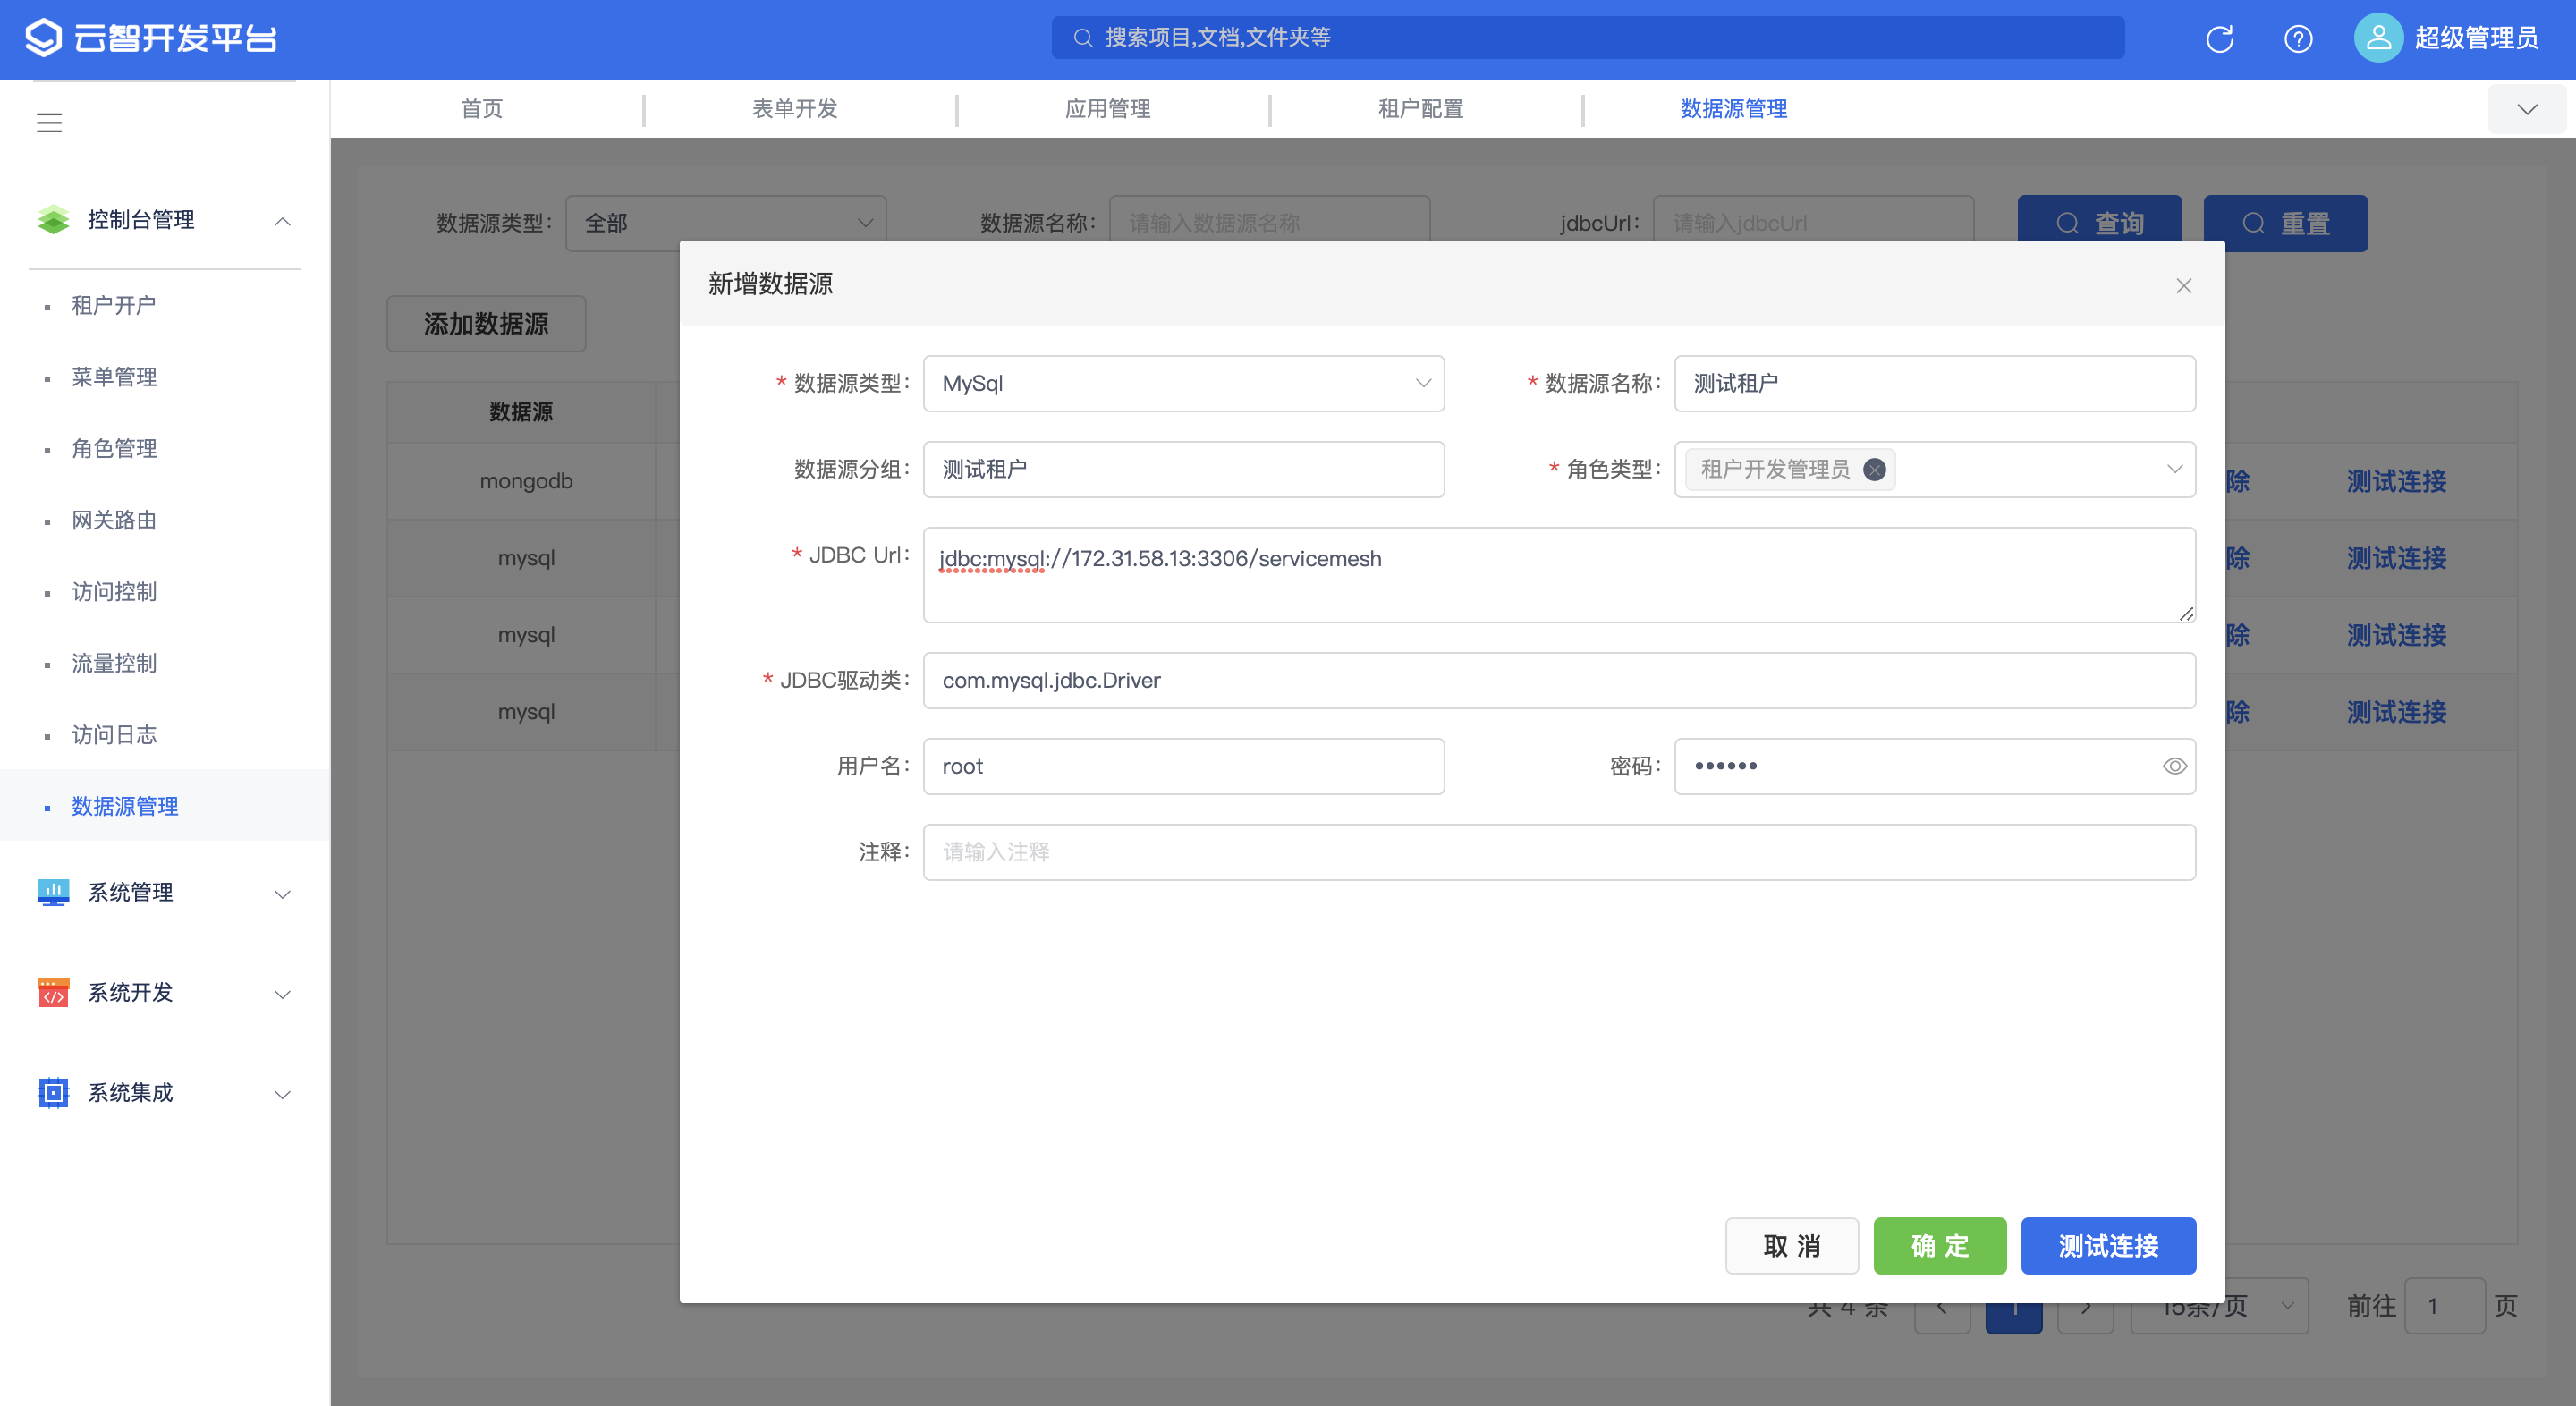Click the 系统集成 chip icon
Screen dimensions: 2576x1406
[53, 1092]
